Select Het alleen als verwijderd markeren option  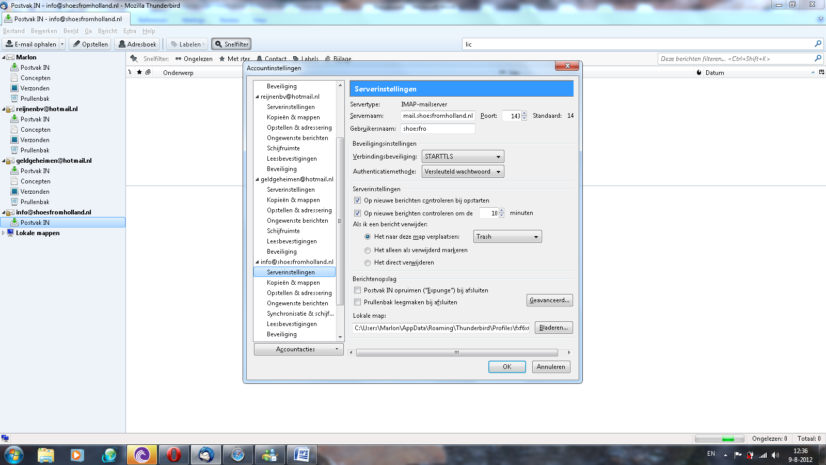click(368, 250)
